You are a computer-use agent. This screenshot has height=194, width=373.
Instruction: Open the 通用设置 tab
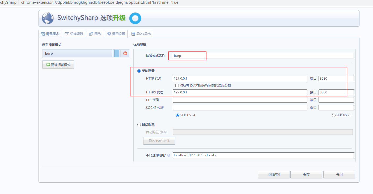pos(116,34)
